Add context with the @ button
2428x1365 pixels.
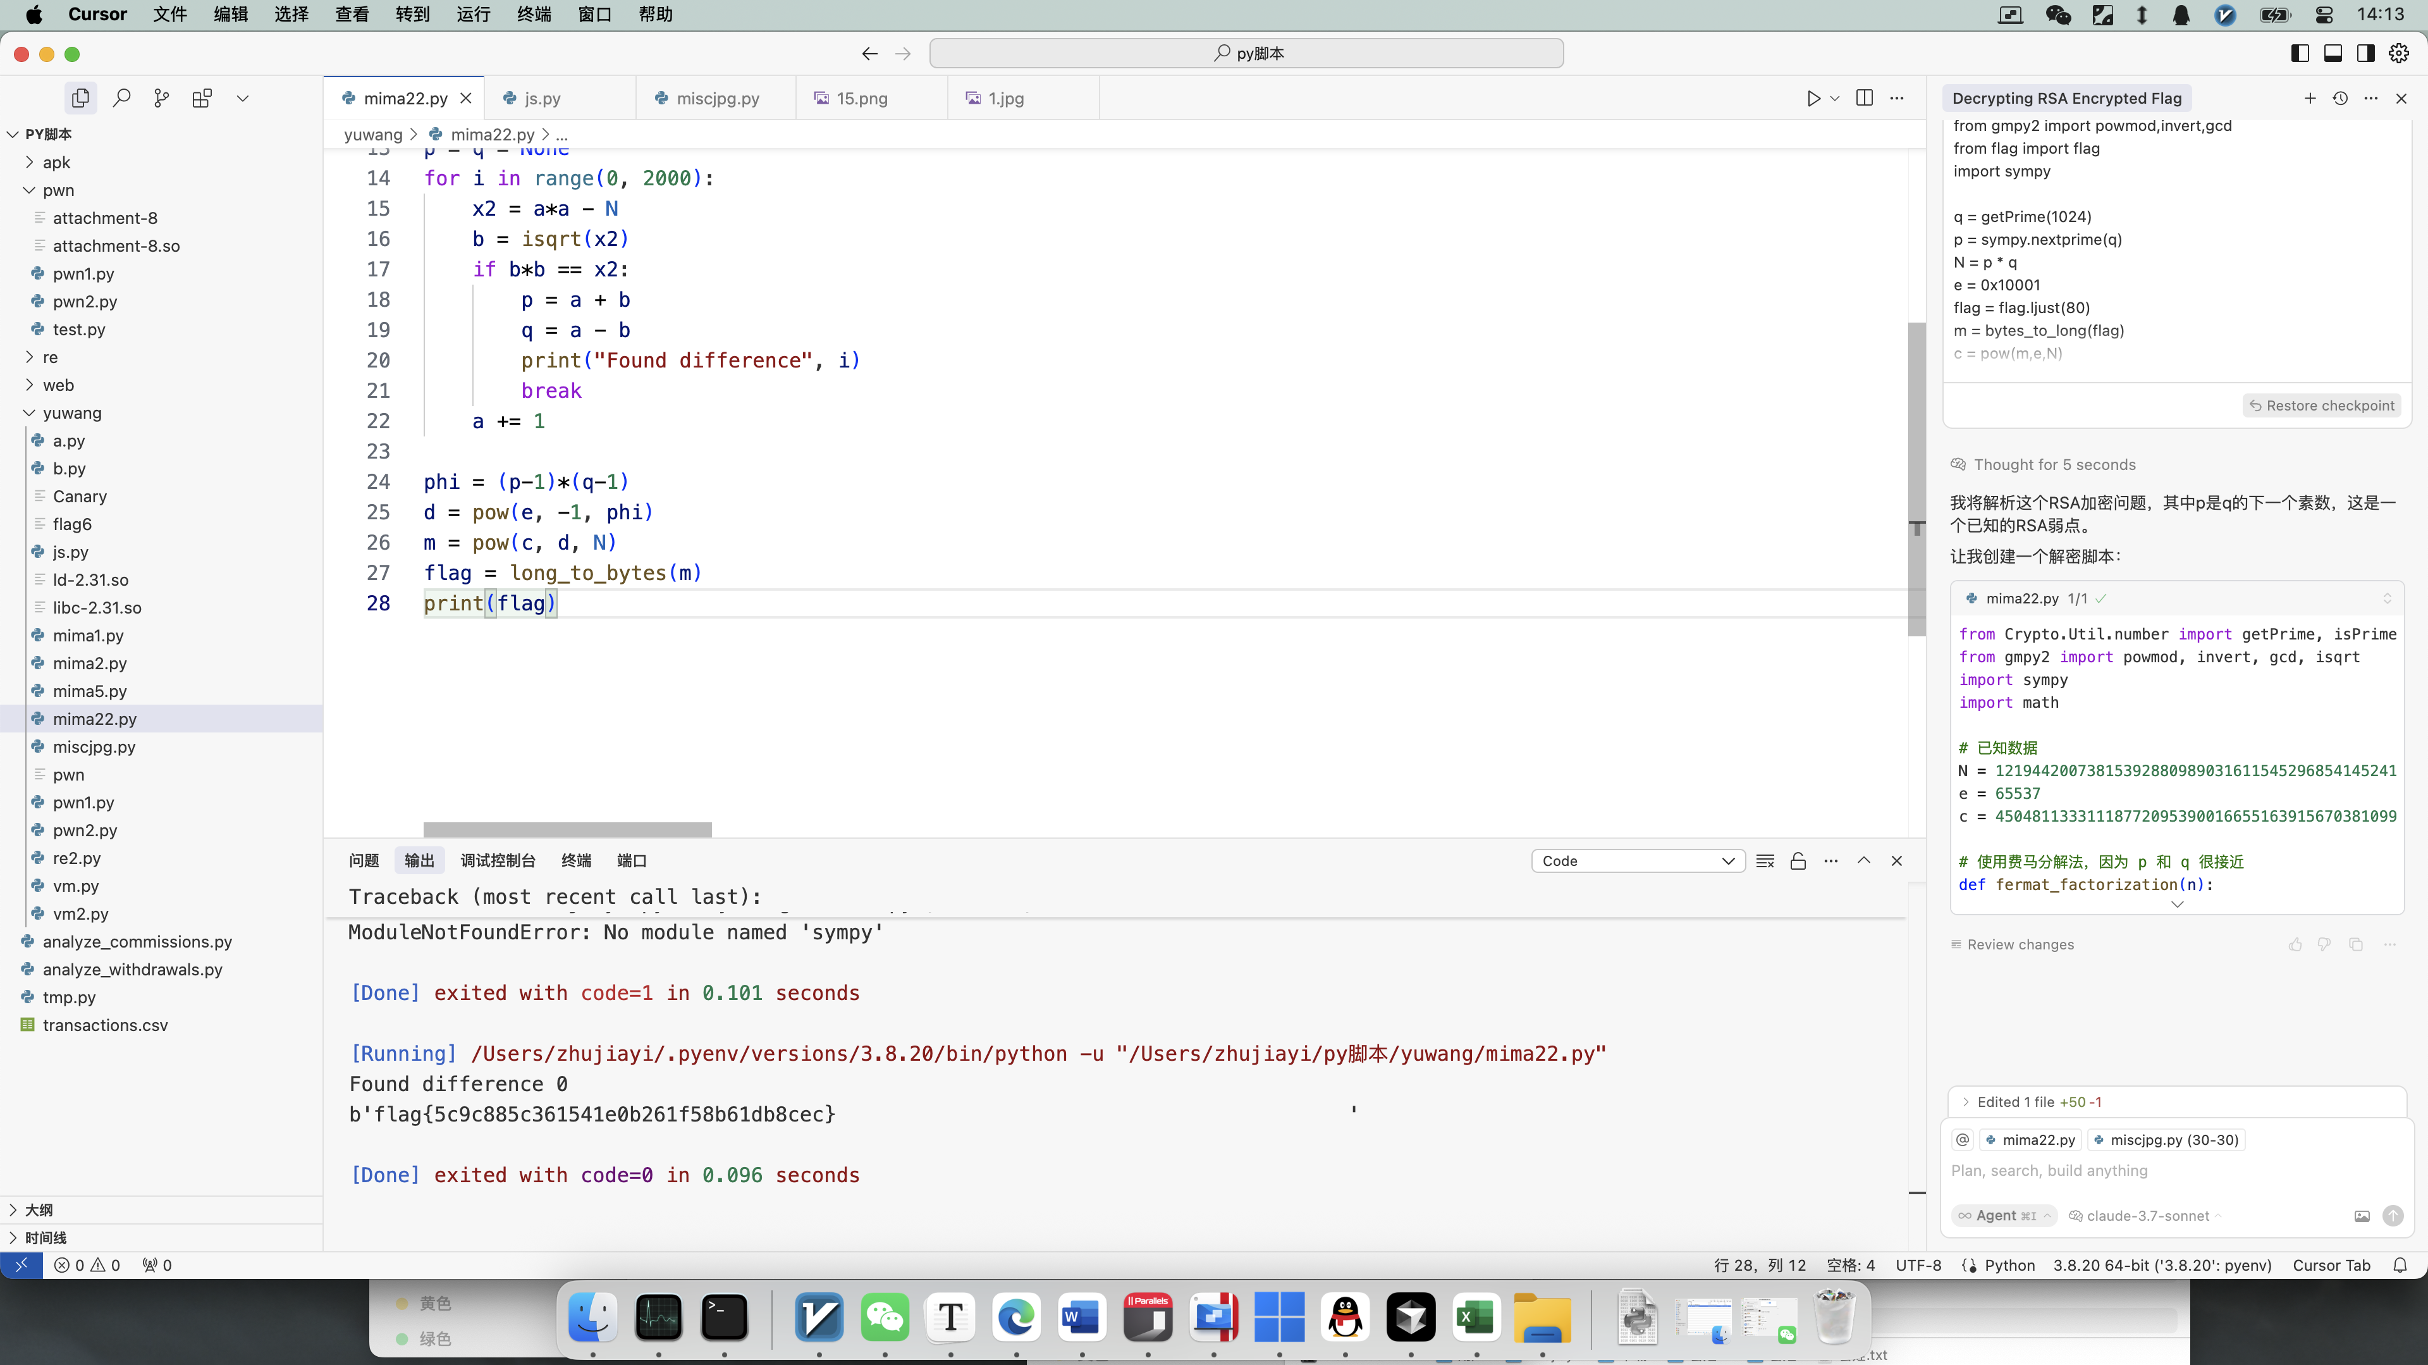coord(1963,1140)
